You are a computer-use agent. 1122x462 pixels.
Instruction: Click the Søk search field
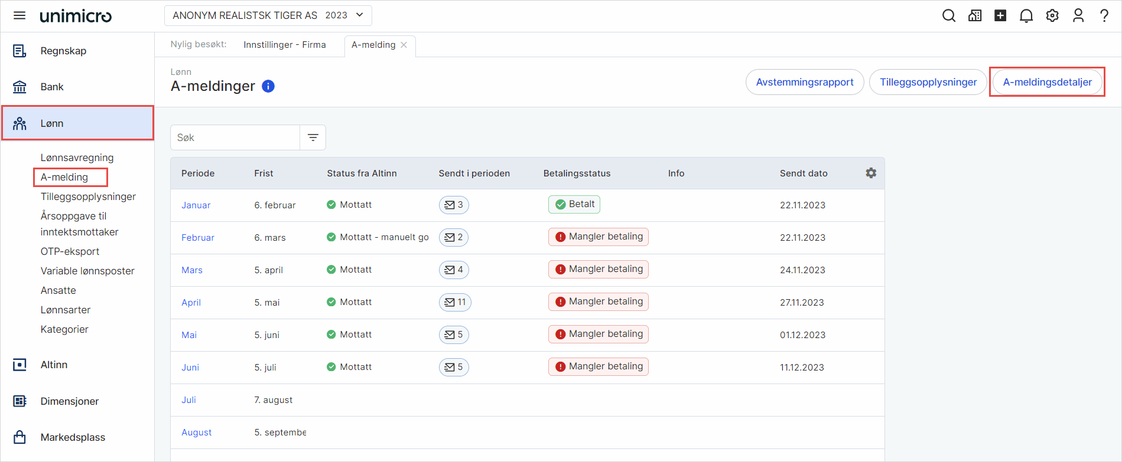click(x=235, y=137)
